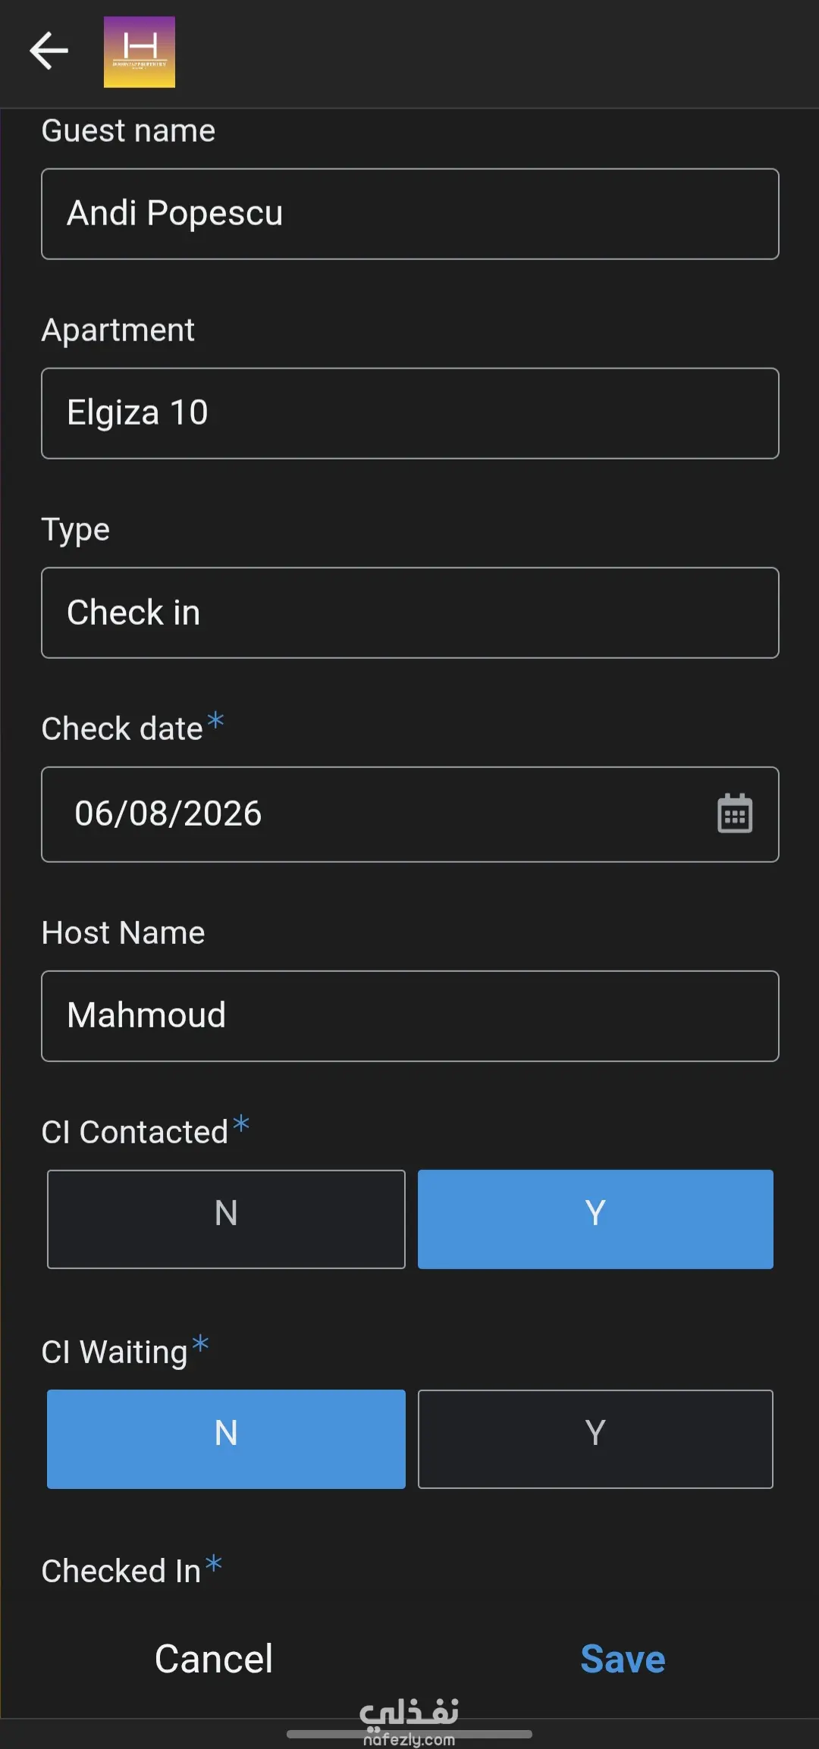Tap the CI Contacted label
The width and height of the screenshot is (819, 1749).
[135, 1132]
